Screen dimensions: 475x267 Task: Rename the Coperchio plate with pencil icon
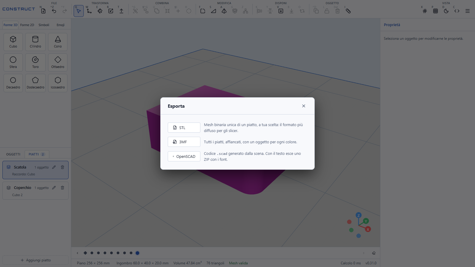[54, 187]
